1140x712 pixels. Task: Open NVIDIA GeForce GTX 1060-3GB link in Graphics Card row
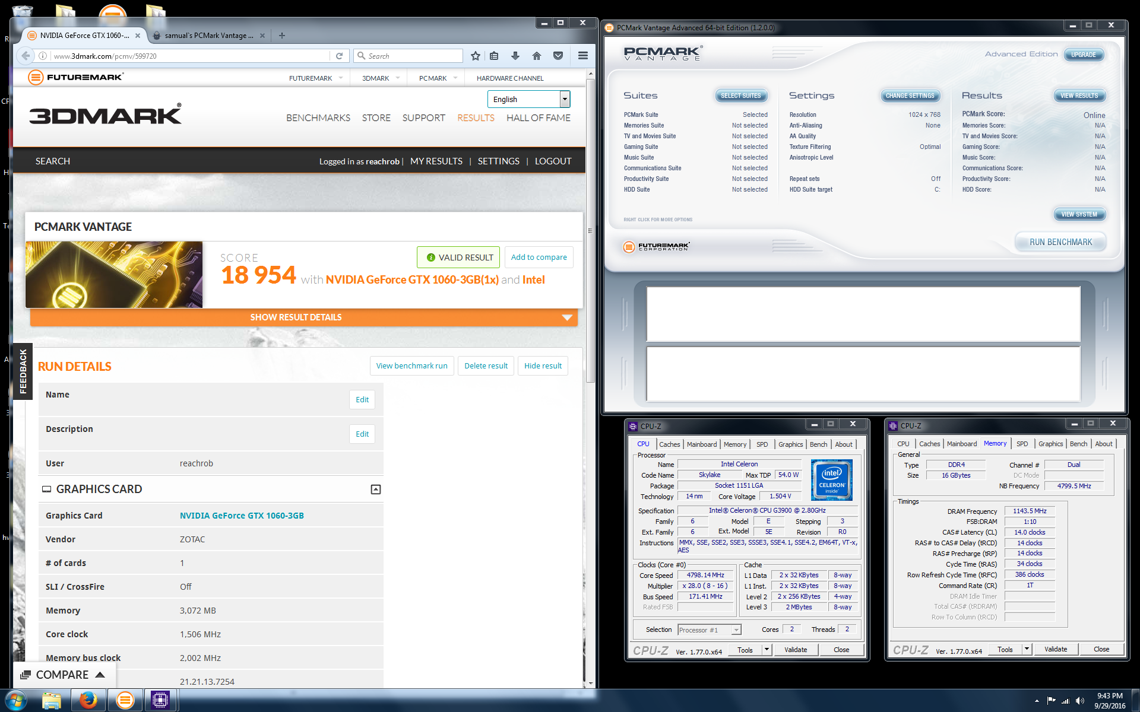click(x=242, y=516)
